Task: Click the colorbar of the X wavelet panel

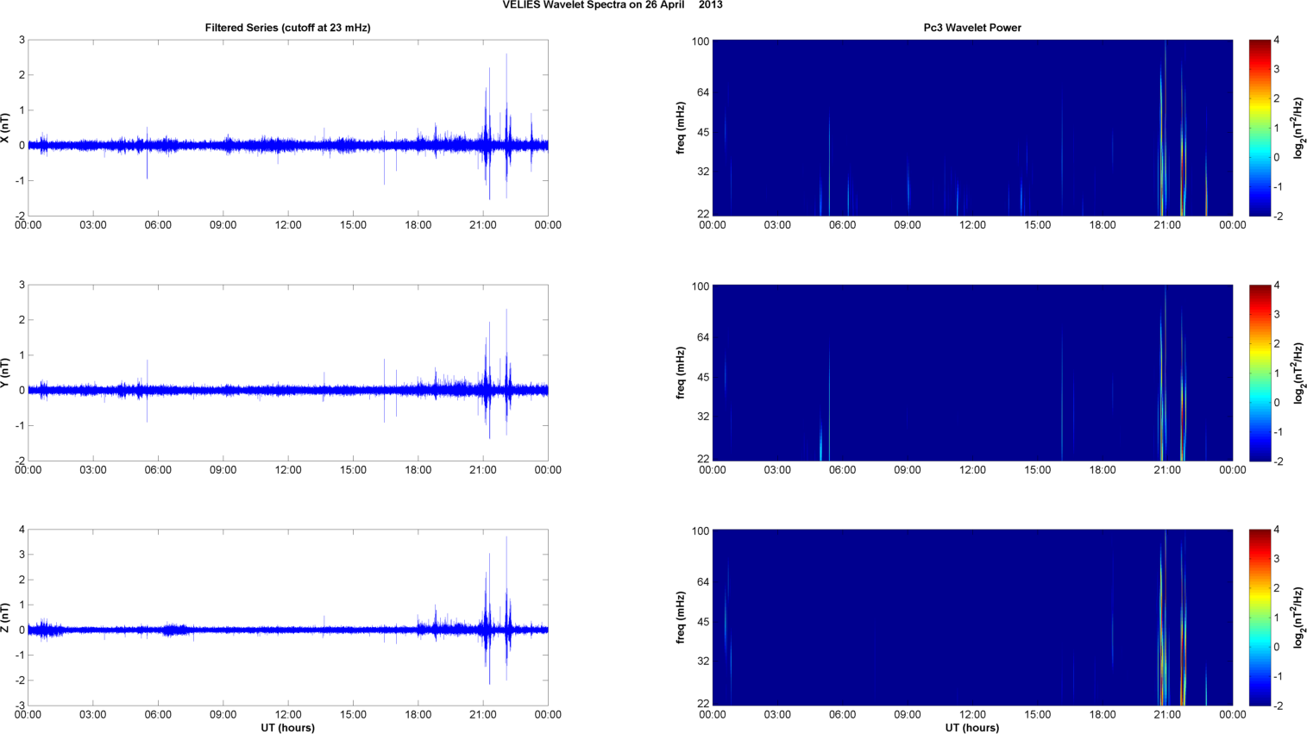Action: click(1260, 128)
